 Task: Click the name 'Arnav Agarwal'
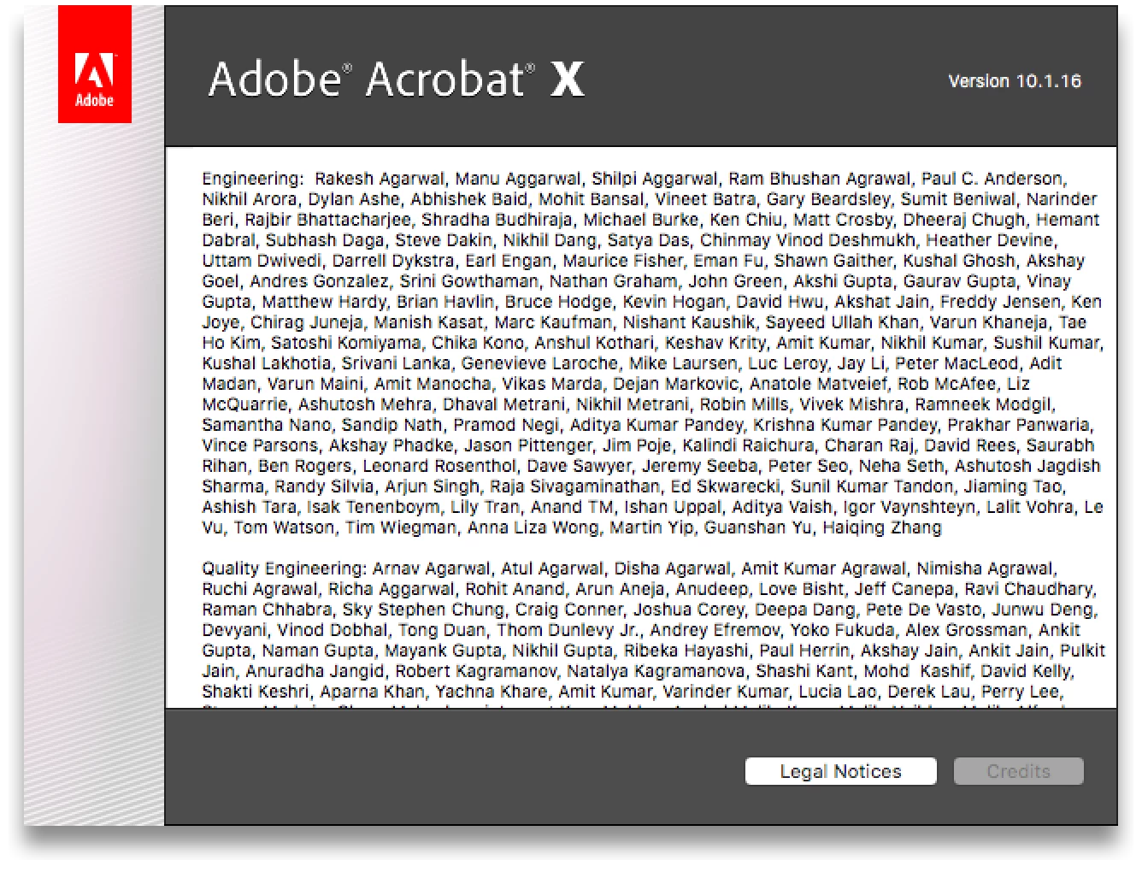click(x=431, y=569)
